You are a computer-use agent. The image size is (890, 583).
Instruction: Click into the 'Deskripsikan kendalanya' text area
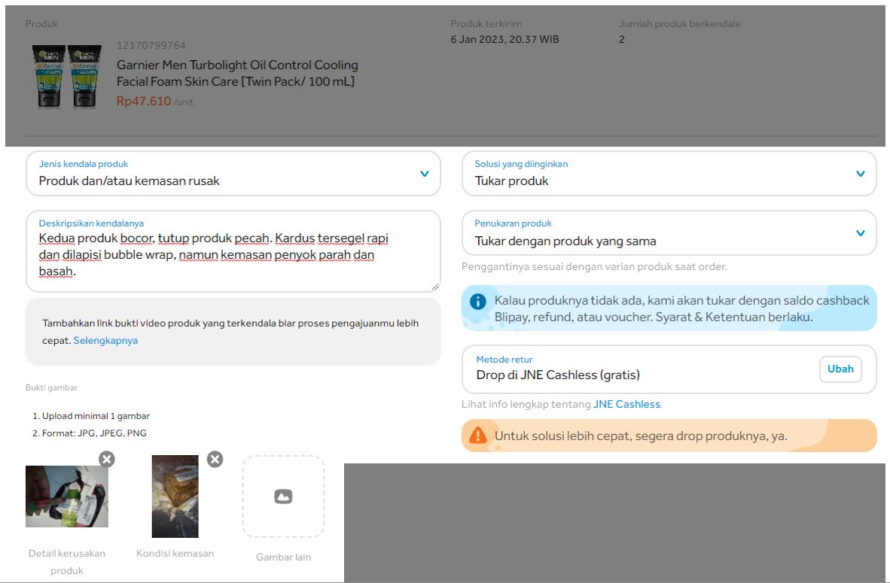(233, 251)
